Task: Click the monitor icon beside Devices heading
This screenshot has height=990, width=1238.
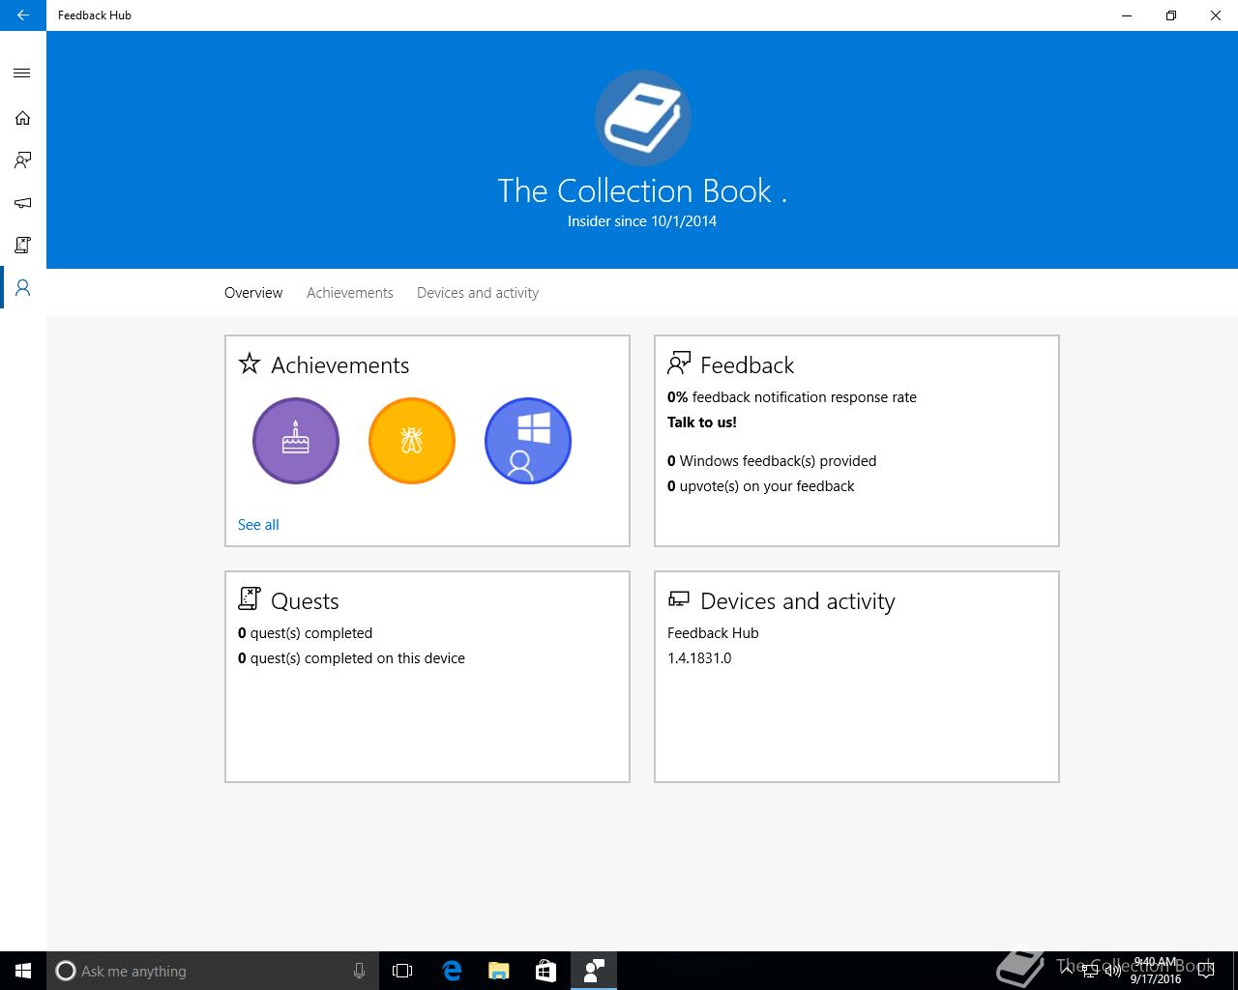Action: coord(679,599)
